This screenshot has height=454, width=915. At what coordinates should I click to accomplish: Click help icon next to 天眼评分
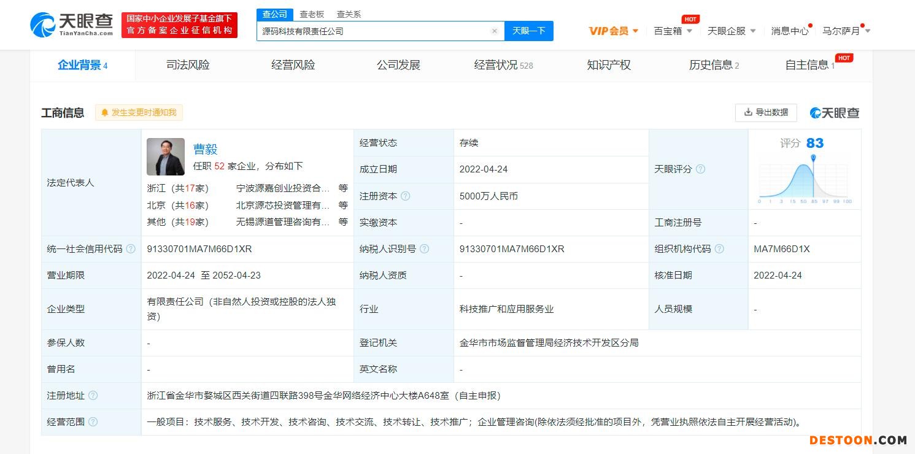click(x=700, y=169)
